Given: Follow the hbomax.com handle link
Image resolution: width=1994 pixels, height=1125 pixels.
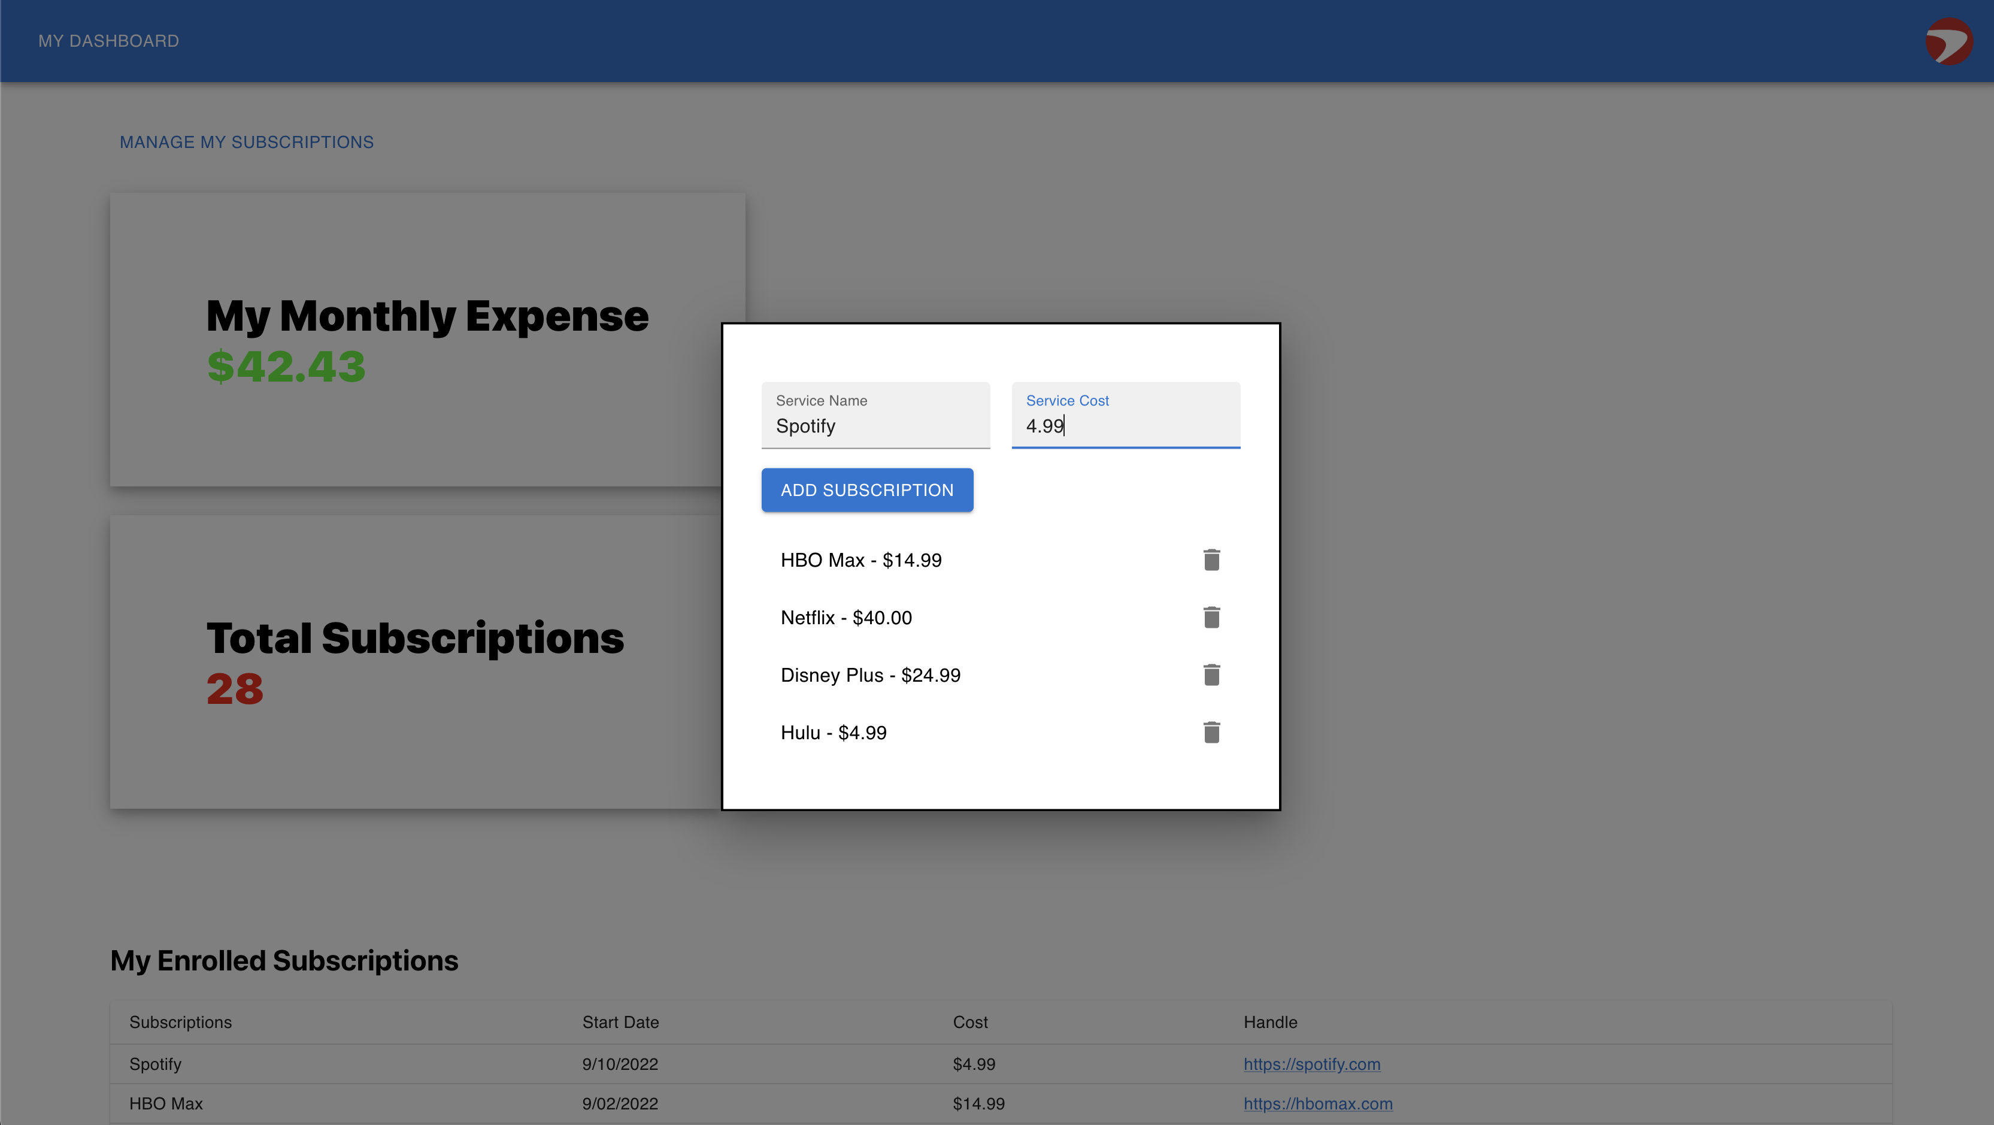Looking at the screenshot, I should coord(1317,1103).
